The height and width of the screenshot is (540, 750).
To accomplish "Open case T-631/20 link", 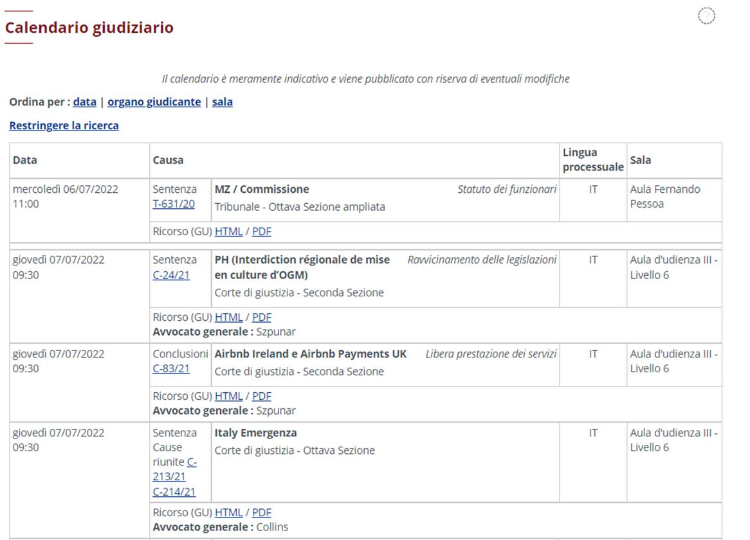I will click(x=174, y=204).
